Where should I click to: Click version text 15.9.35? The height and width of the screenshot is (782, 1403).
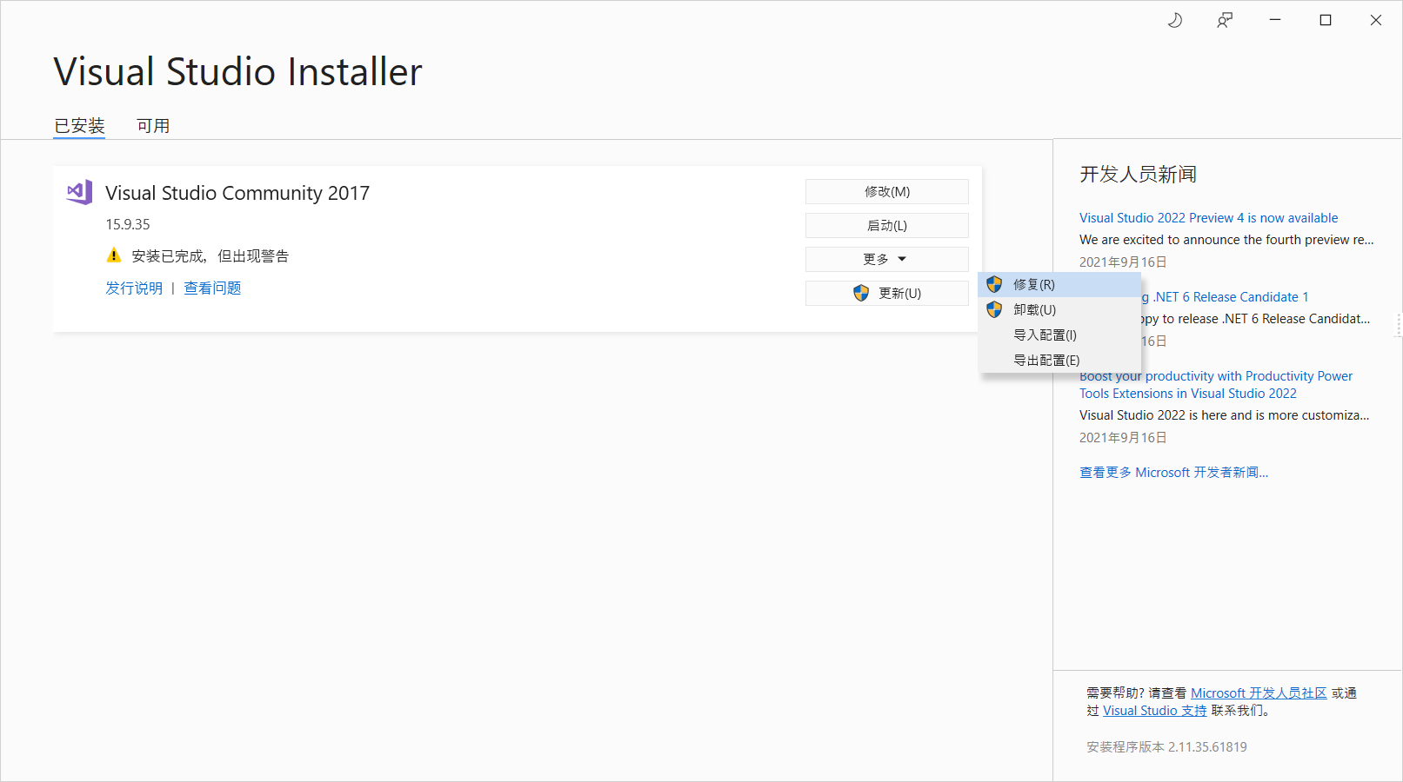click(x=128, y=224)
